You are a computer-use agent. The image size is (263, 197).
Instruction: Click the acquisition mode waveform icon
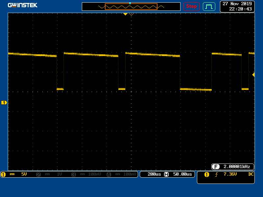pos(209,6)
